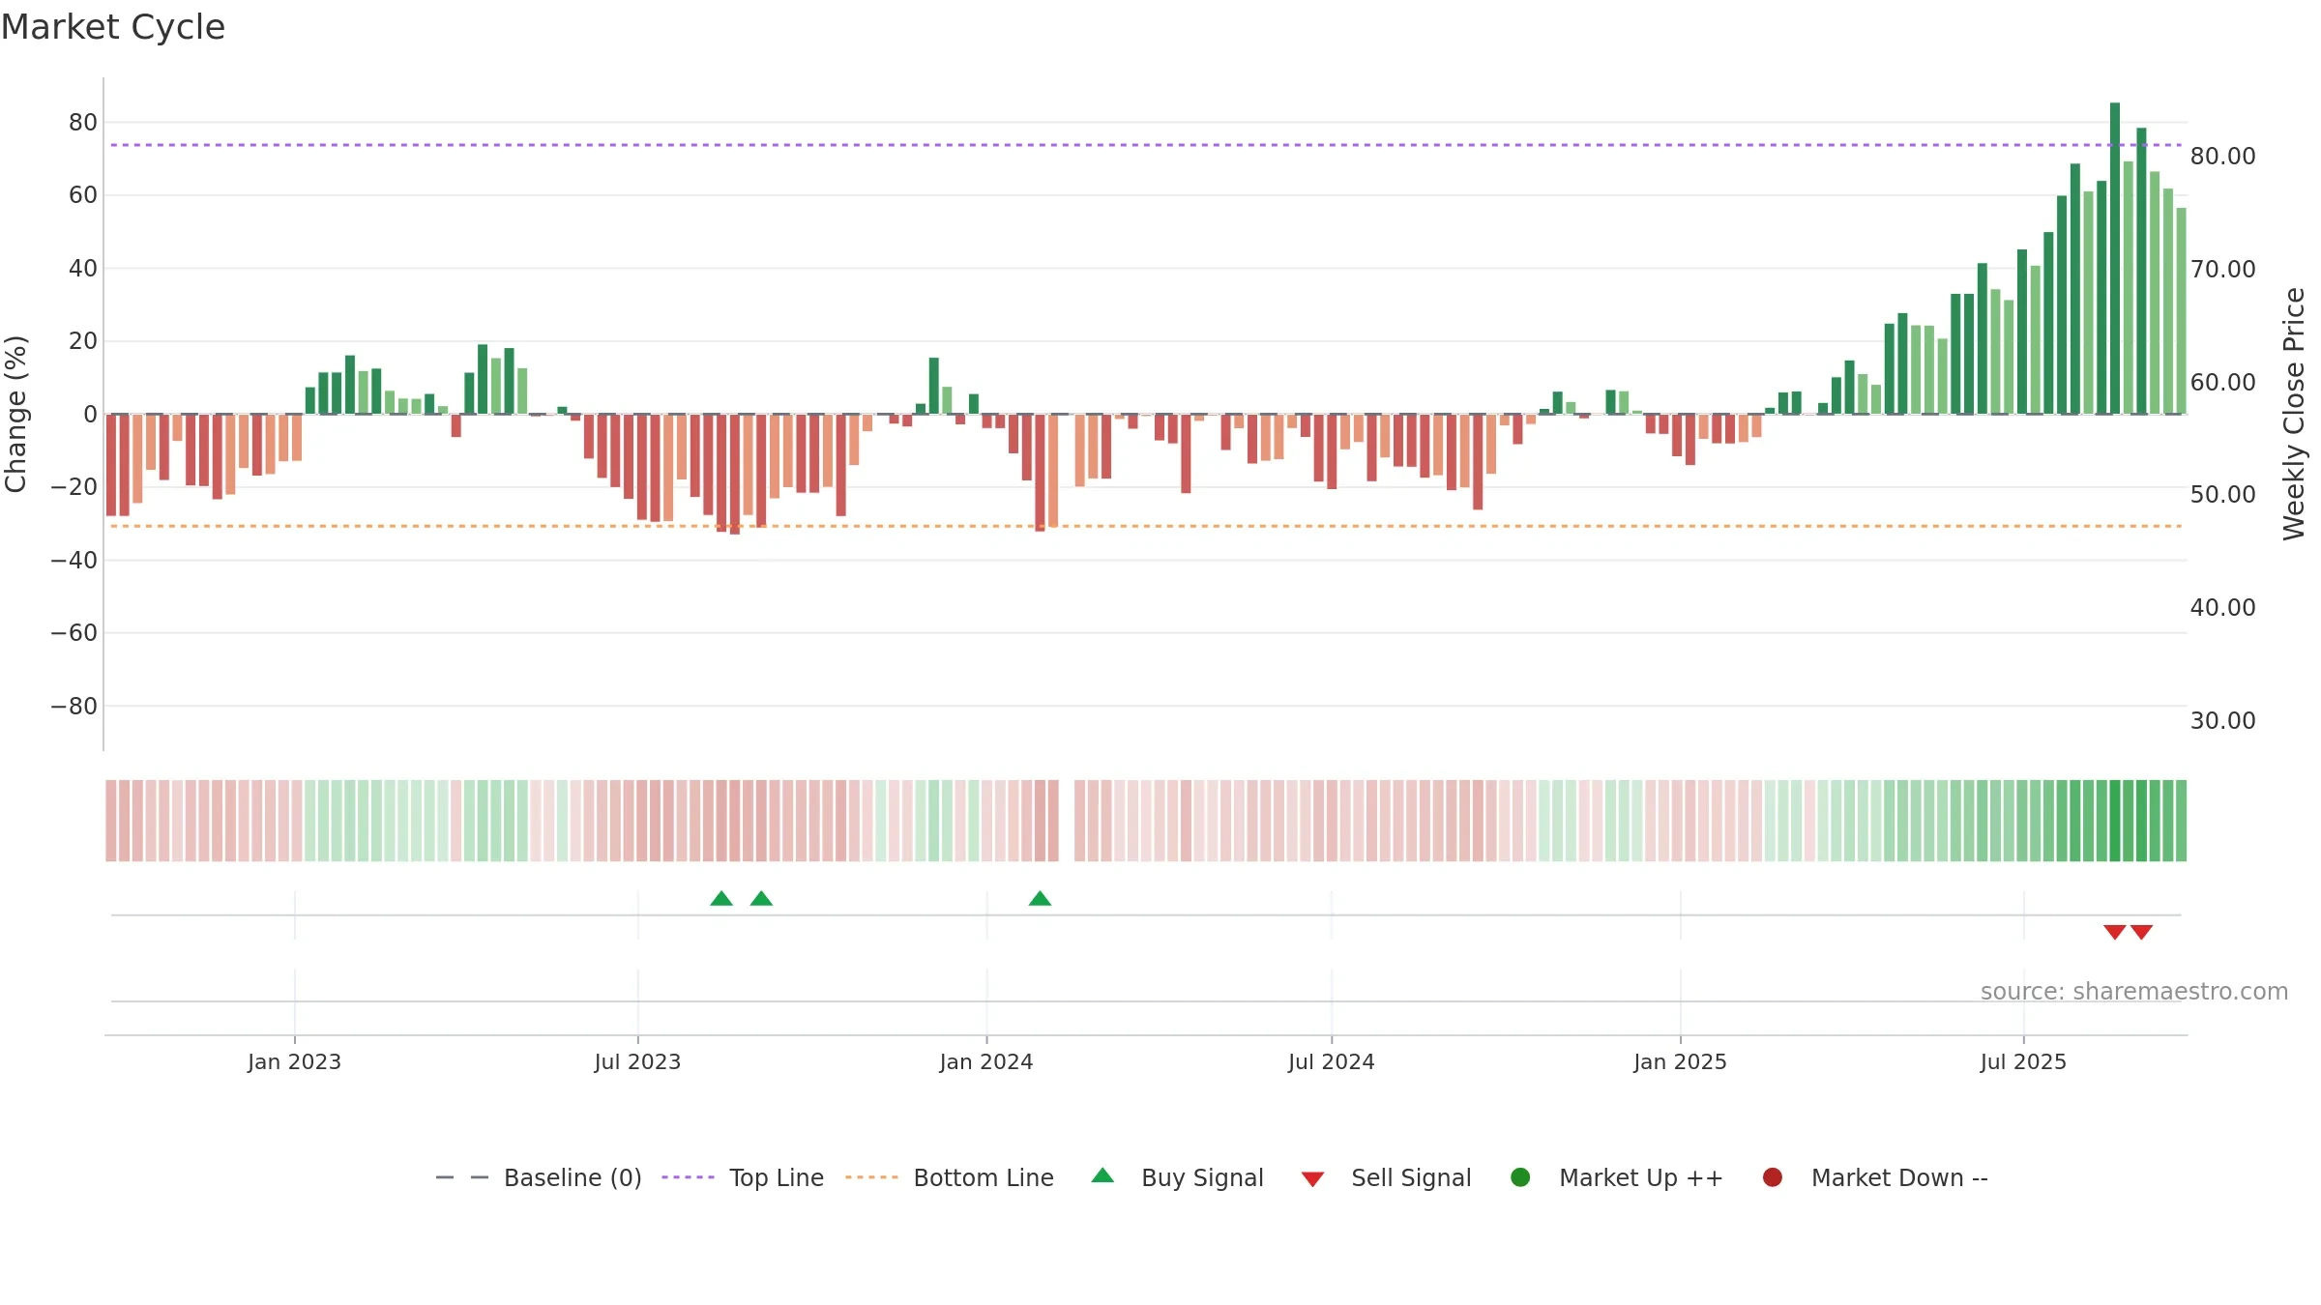Click the tallest green bar above the Top Line
The width and height of the screenshot is (2321, 1305).
coord(2115,258)
